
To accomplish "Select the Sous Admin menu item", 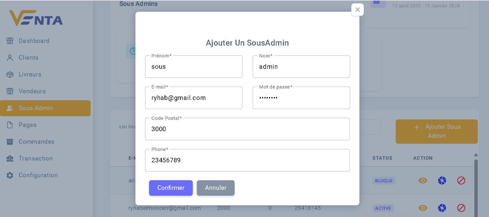I will [x=45, y=108].
